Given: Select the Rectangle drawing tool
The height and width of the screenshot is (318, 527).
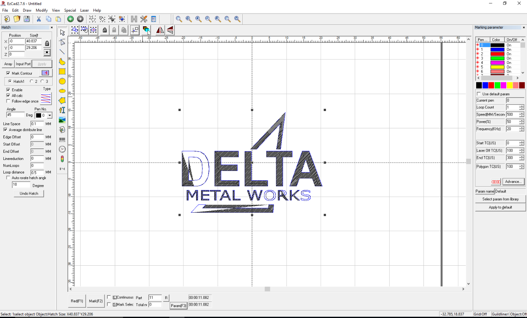Looking at the screenshot, I should point(62,71).
